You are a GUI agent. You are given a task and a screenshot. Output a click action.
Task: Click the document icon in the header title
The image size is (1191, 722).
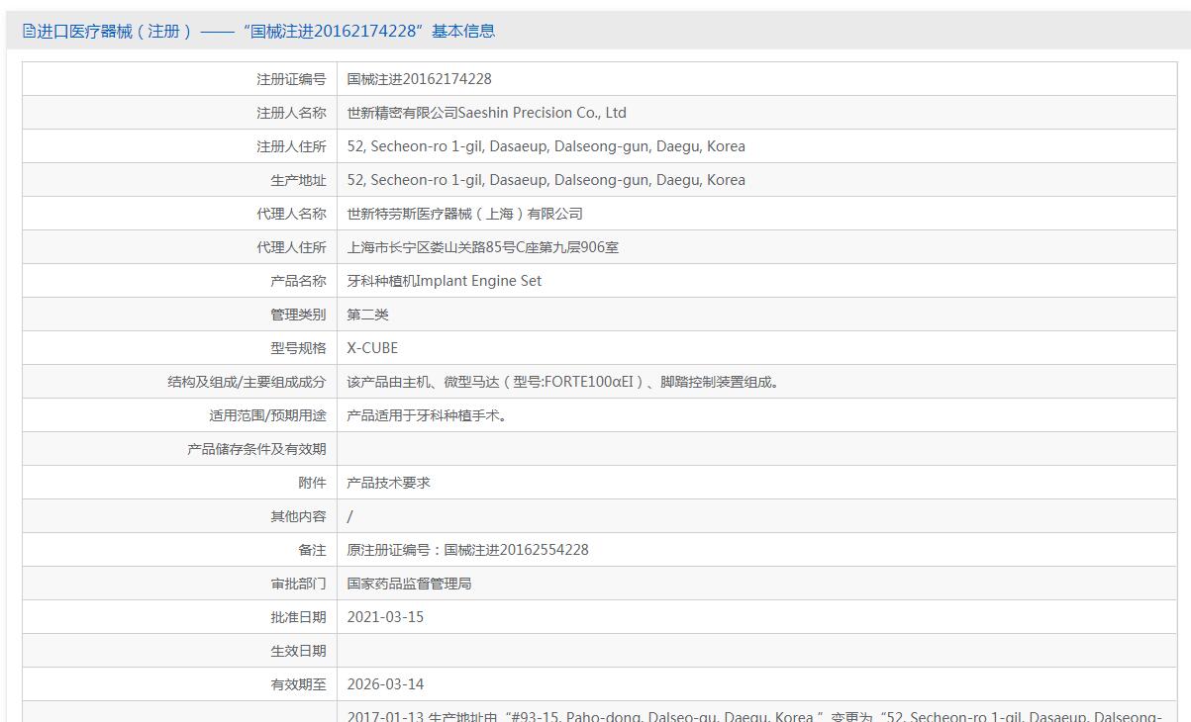(29, 32)
